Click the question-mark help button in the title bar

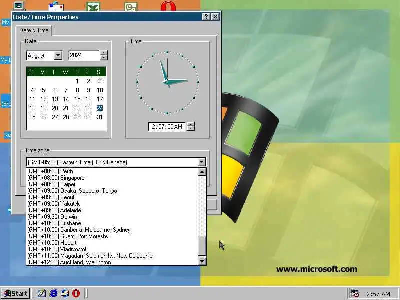[206, 17]
